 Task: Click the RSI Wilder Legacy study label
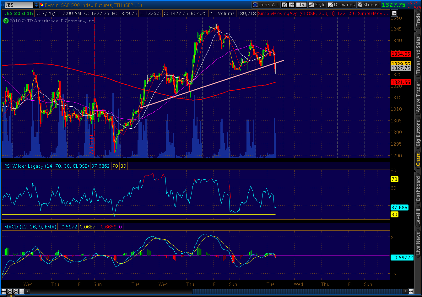[46, 166]
